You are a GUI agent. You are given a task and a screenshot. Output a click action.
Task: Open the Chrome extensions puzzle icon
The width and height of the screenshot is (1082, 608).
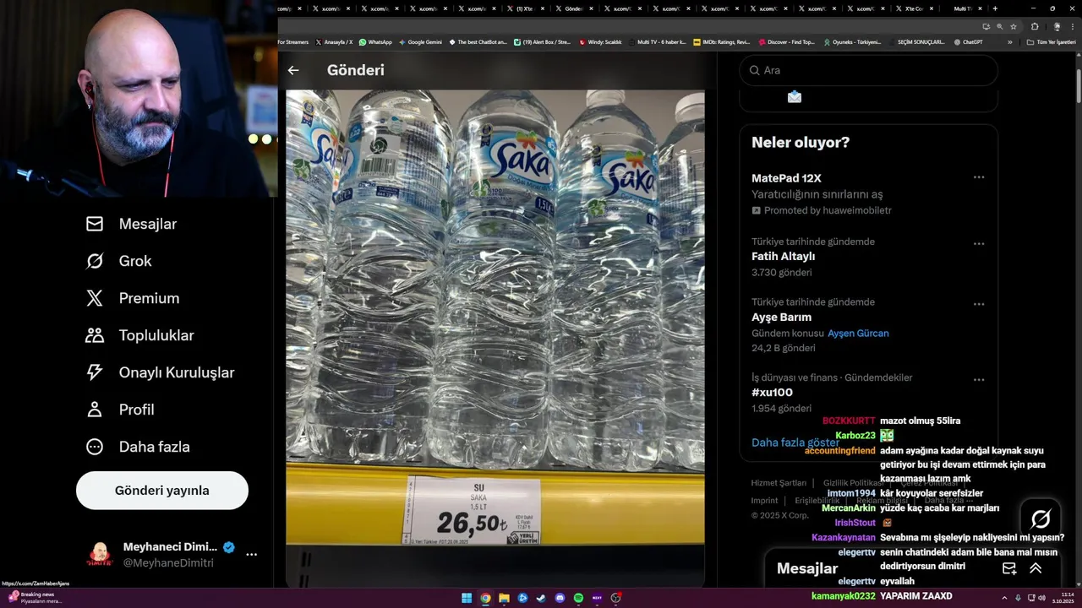tap(1035, 26)
